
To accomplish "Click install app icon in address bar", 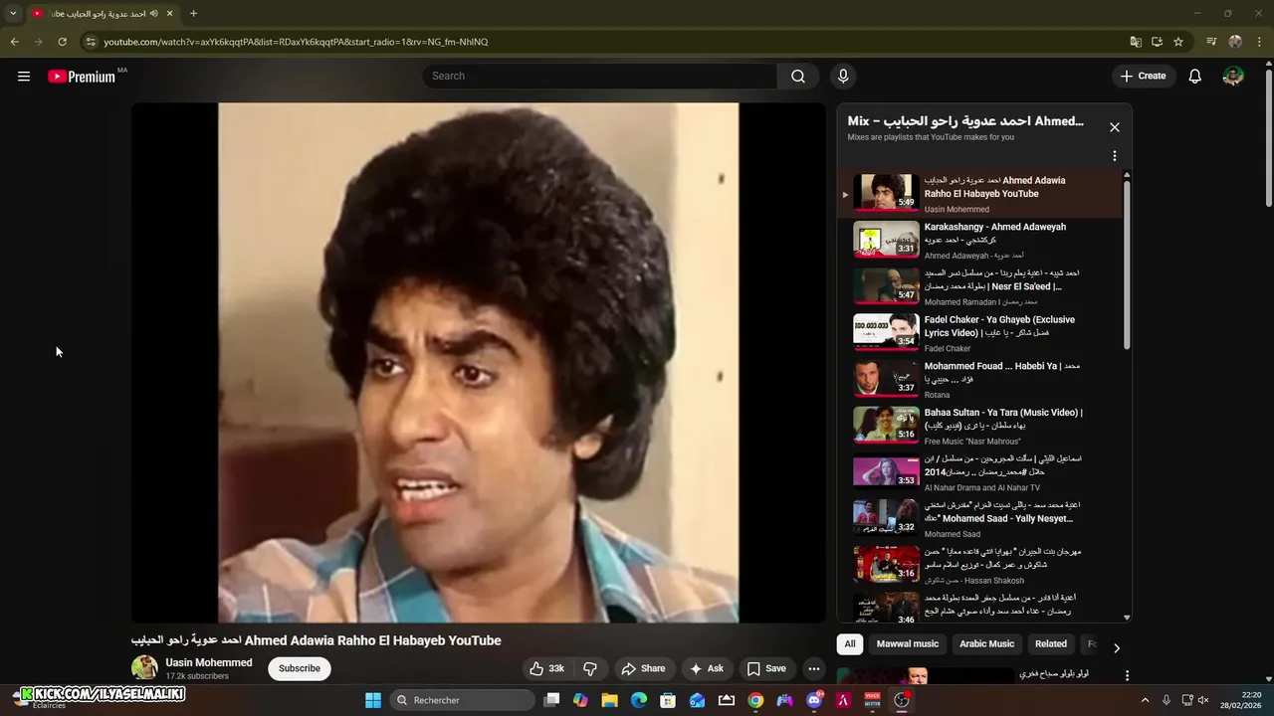I will coord(1157,42).
